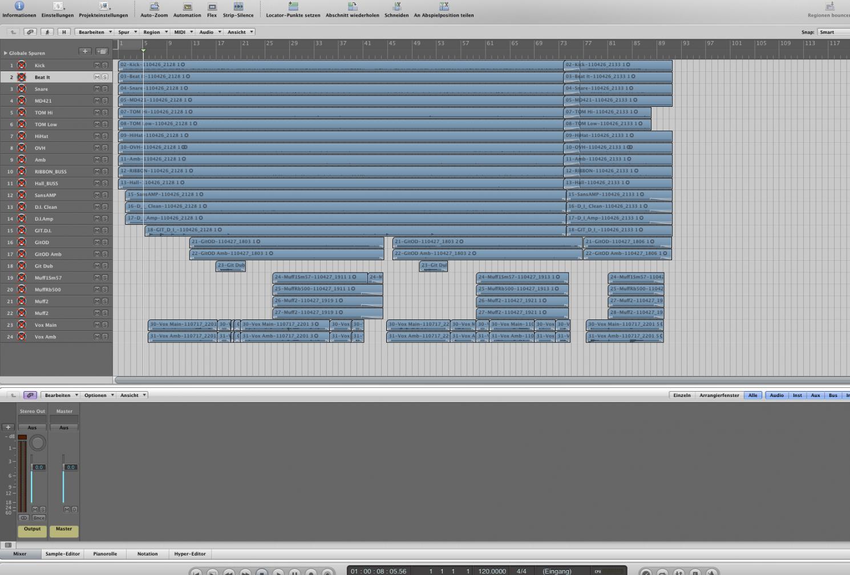
Task: Solo the Git Dub track
Action: (105, 266)
